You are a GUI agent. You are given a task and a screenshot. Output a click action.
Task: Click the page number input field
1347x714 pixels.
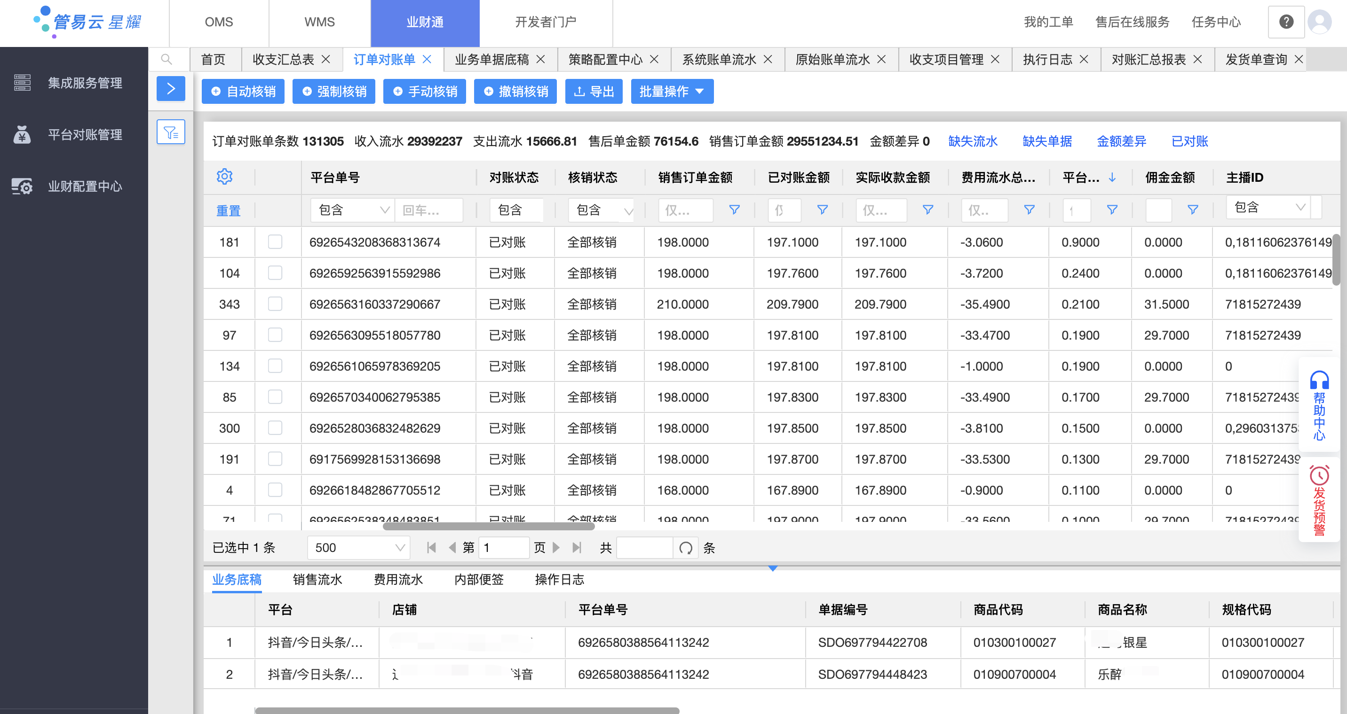point(503,547)
